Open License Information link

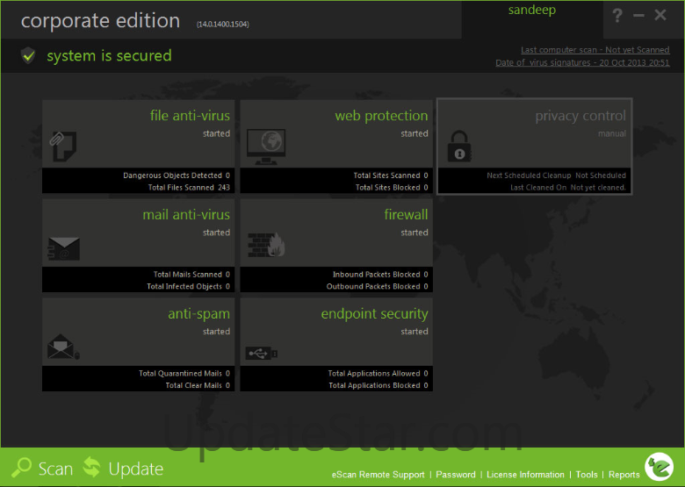(x=525, y=475)
